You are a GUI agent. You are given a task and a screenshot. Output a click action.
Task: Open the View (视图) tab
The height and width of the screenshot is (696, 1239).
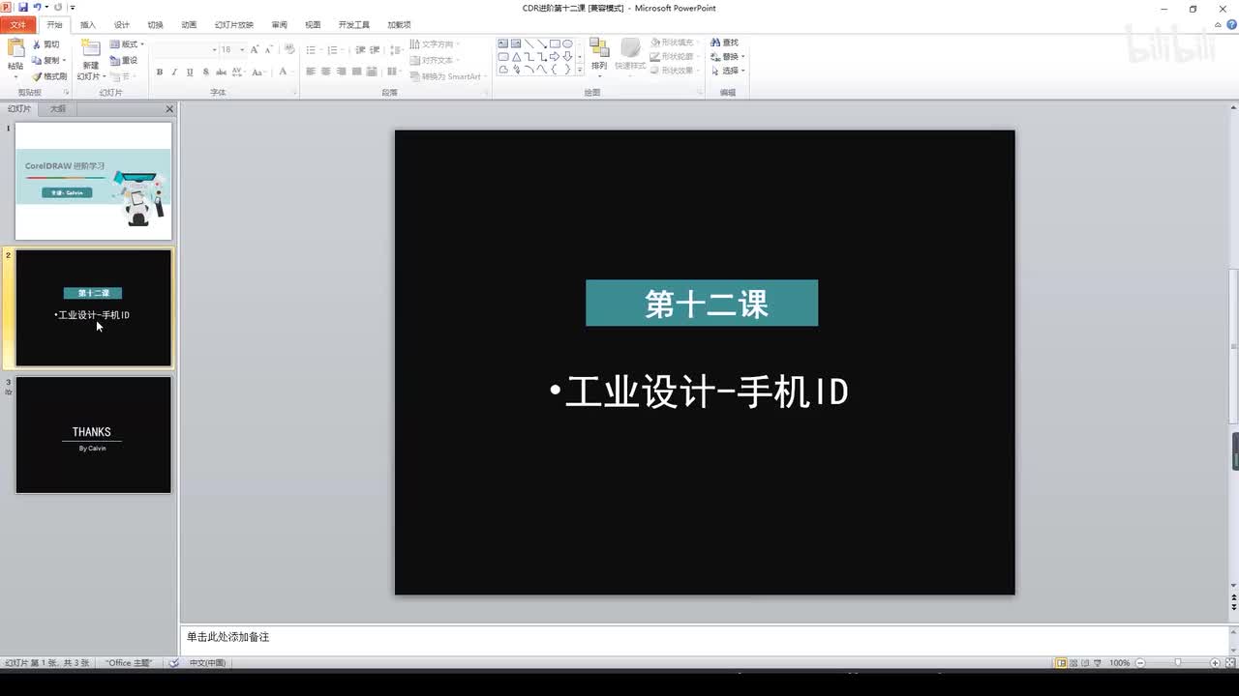tap(313, 25)
